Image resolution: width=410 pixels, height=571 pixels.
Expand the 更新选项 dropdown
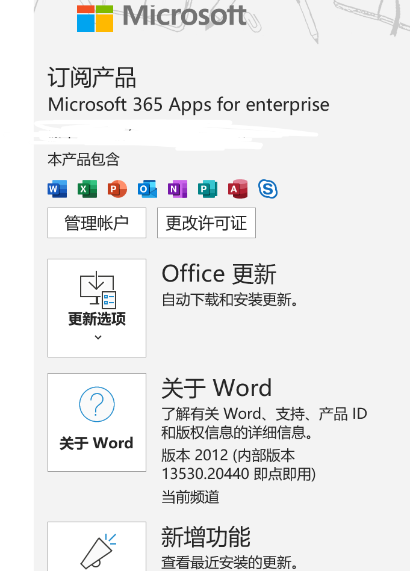coord(97,308)
